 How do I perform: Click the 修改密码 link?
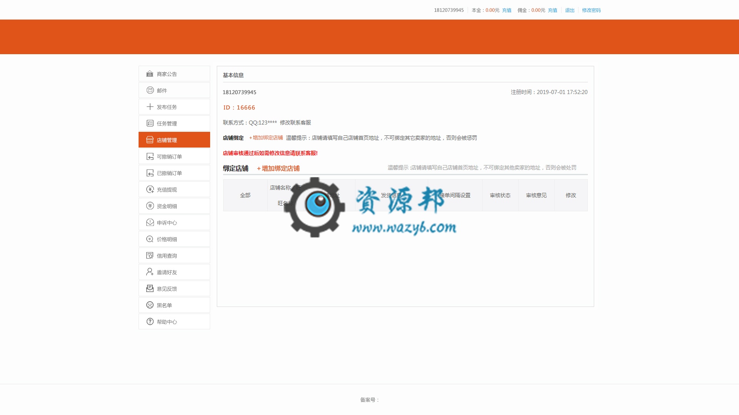click(x=591, y=10)
